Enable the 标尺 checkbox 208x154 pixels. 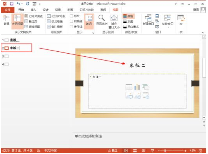click(71, 16)
